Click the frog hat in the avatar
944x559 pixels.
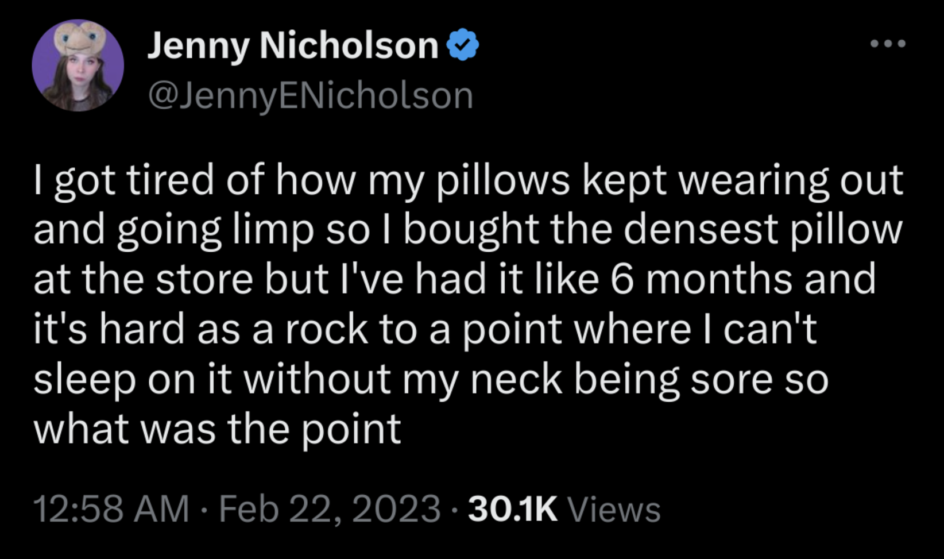[79, 38]
